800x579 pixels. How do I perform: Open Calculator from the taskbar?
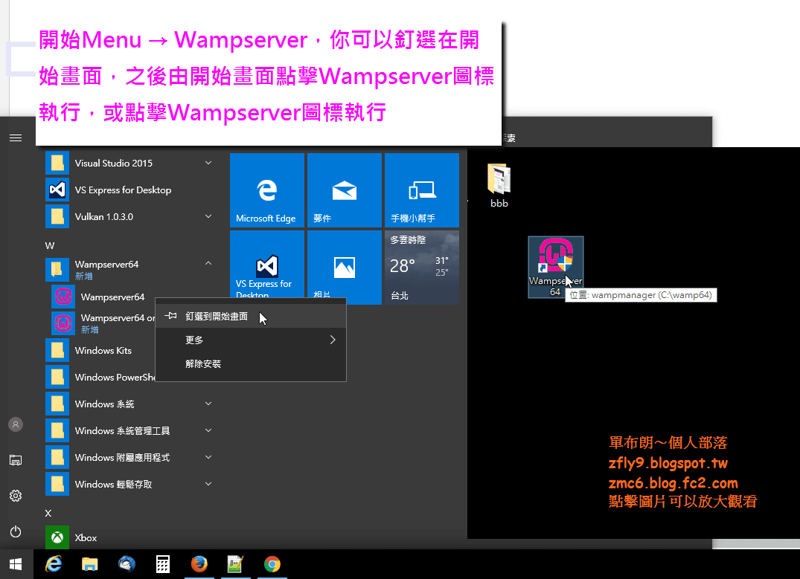163,564
